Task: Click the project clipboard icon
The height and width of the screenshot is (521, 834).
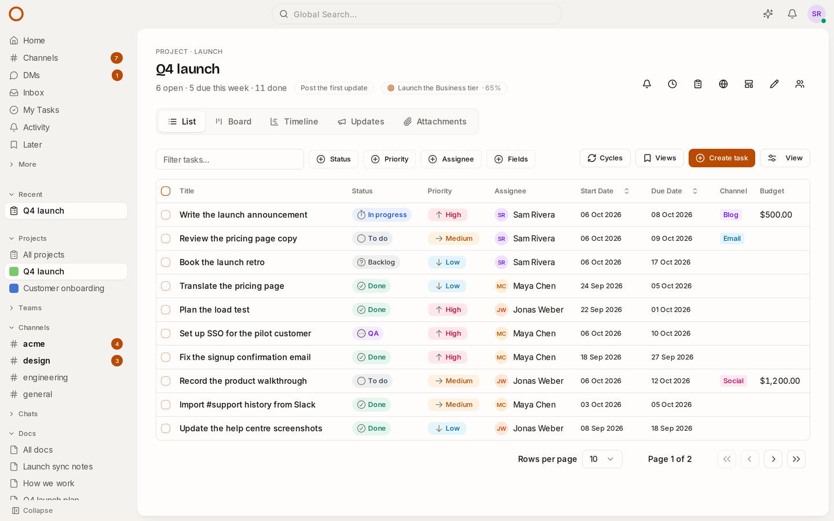Action: (x=698, y=84)
